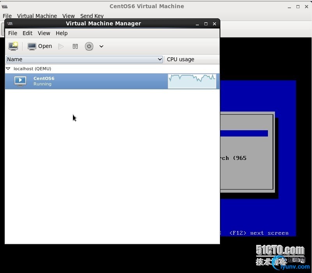Shut down VM with power button

[89, 46]
